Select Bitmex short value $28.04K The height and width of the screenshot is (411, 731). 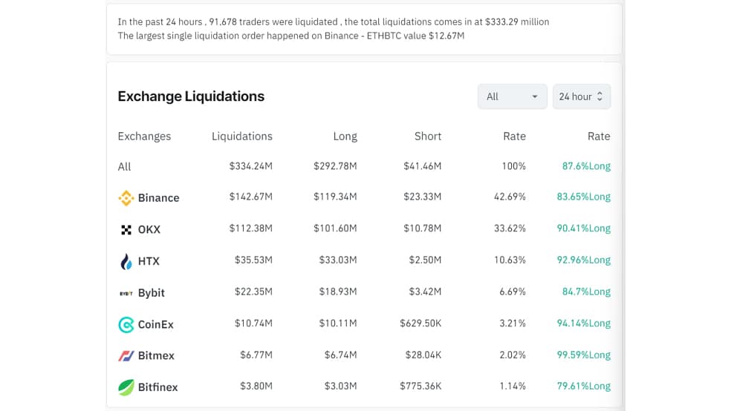(423, 355)
